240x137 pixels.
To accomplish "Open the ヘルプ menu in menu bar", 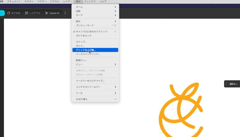I will 103,1.
